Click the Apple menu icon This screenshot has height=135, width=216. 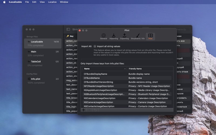point(4,2)
